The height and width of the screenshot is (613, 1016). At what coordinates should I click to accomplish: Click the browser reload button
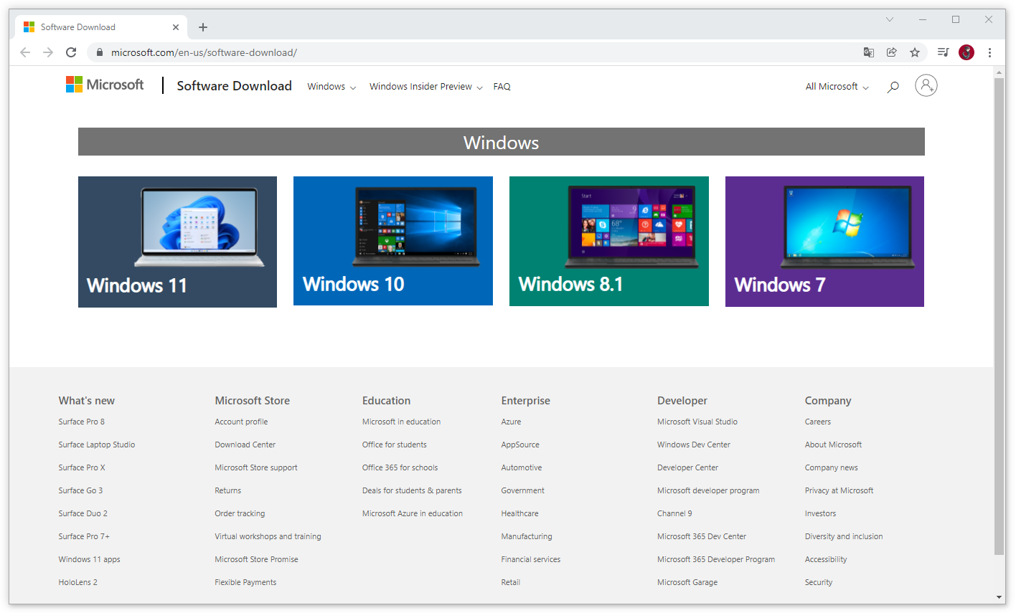71,52
